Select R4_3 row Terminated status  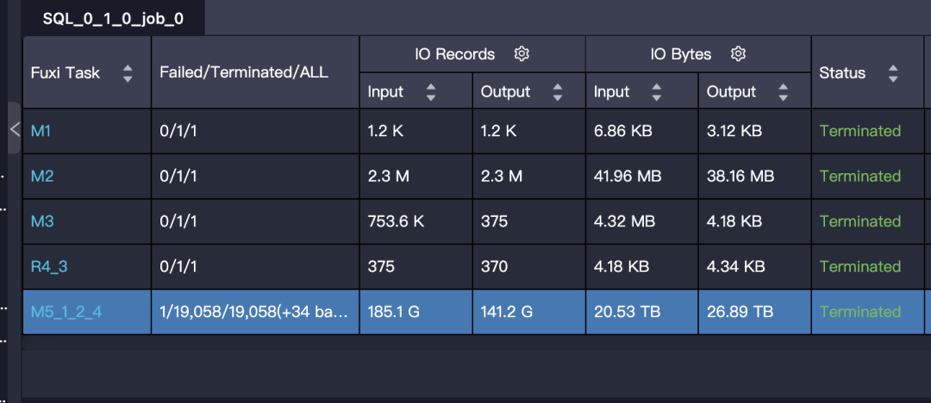click(860, 266)
